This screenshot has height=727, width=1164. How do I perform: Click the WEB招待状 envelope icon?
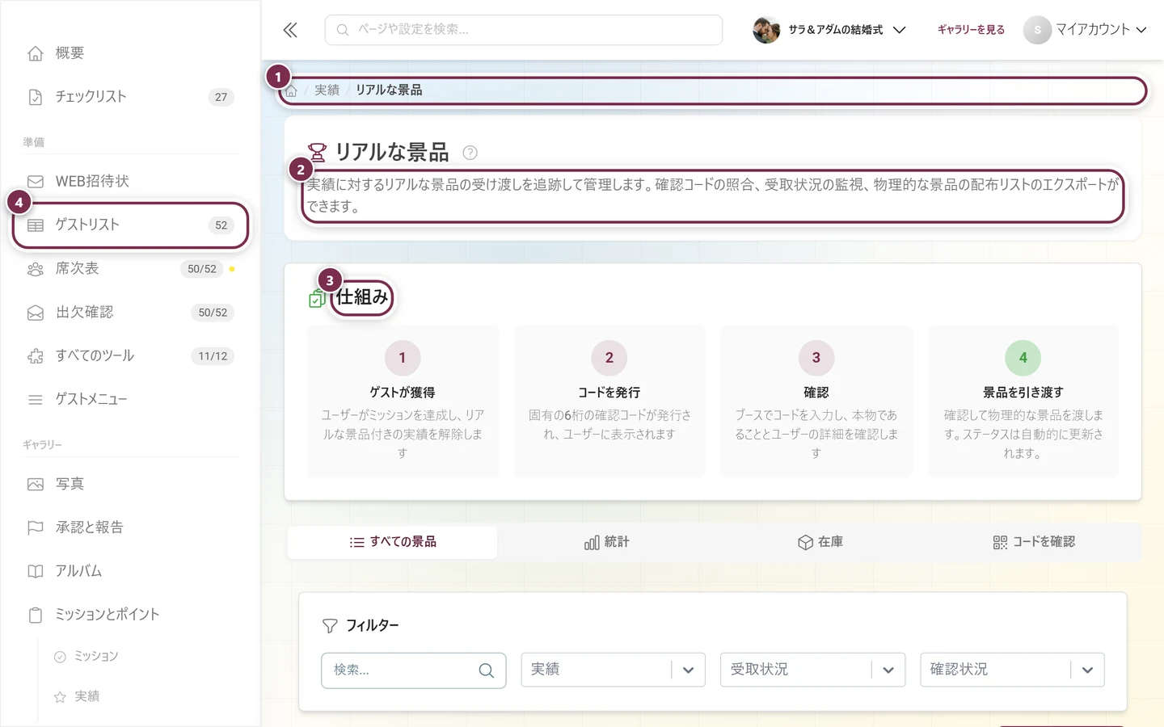click(36, 182)
